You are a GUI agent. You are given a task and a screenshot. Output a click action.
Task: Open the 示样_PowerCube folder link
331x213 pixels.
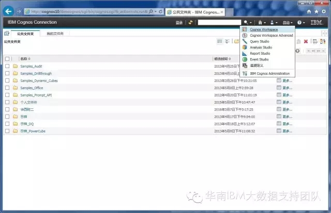(x=33, y=131)
